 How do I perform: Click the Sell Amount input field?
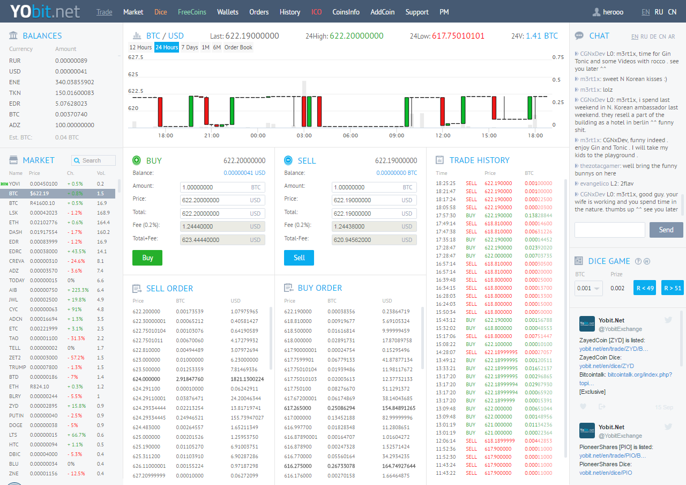374,187
